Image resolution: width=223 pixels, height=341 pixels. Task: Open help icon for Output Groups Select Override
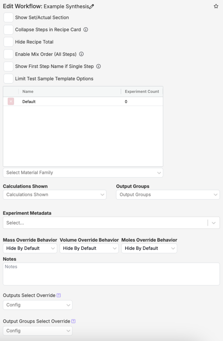[x=73, y=321]
